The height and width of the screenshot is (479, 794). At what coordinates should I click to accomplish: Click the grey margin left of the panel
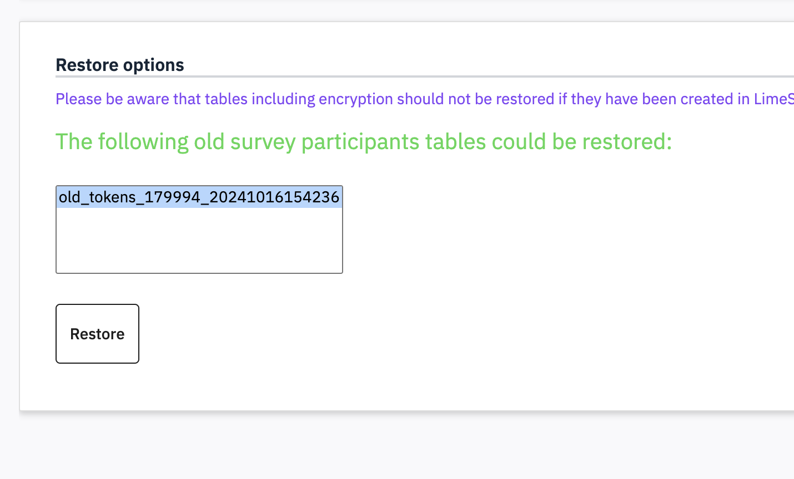(x=9, y=222)
